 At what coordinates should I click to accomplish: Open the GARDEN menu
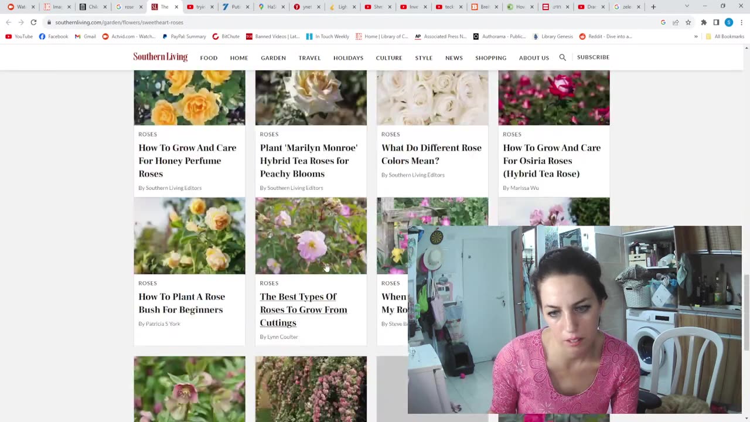pyautogui.click(x=273, y=58)
